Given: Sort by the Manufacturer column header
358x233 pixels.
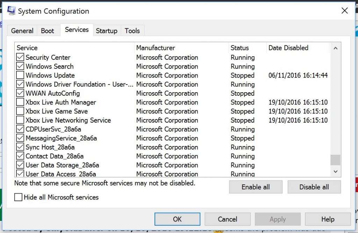Looking at the screenshot, I should point(181,48).
